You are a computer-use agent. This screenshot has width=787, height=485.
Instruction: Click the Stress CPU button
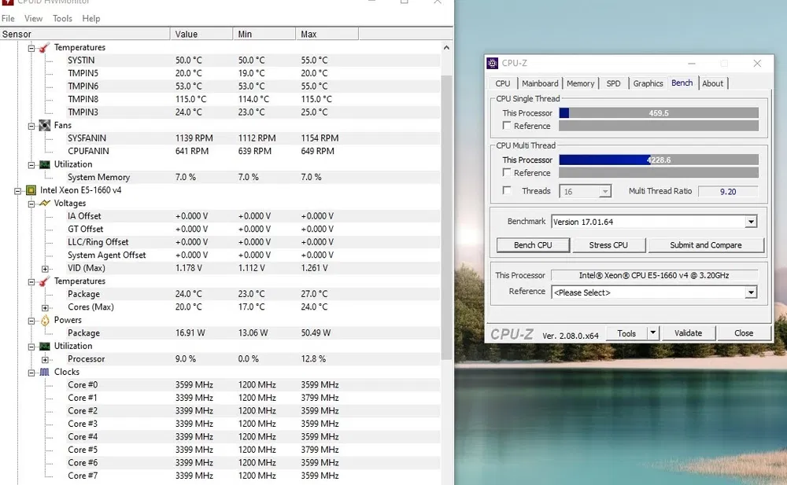[x=608, y=245]
